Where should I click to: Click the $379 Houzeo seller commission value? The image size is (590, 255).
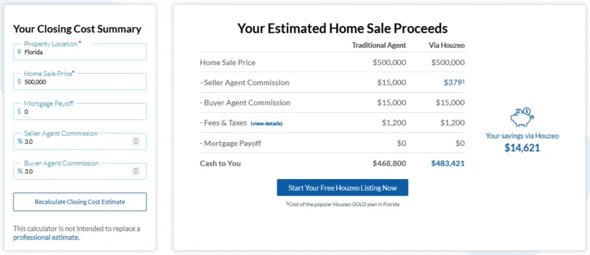pyautogui.click(x=453, y=82)
